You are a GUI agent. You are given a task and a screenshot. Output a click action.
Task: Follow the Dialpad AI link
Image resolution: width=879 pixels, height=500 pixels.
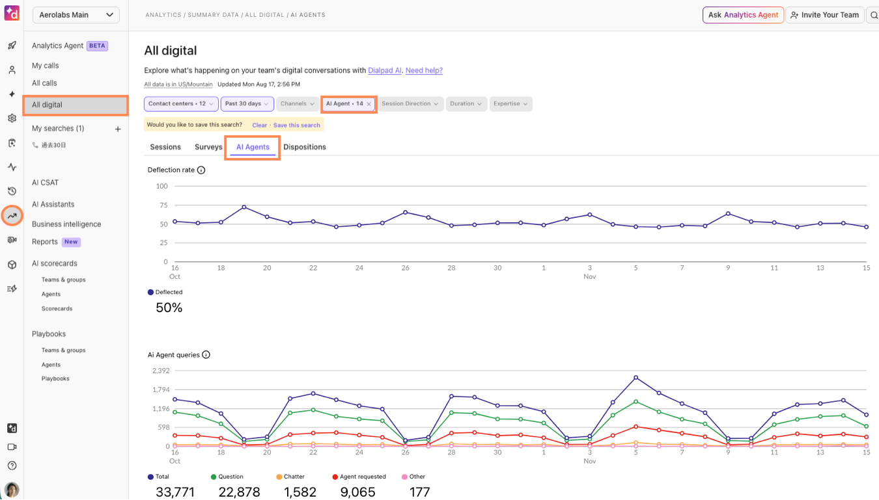[x=385, y=70]
